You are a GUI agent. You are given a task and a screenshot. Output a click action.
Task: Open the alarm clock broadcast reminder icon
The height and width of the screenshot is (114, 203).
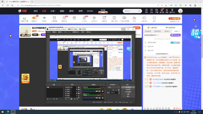tap(54, 18)
